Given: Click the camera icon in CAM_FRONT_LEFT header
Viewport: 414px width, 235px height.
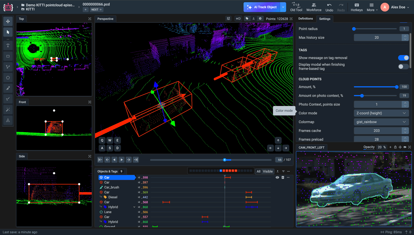Looking at the screenshot, I should coord(405,147).
